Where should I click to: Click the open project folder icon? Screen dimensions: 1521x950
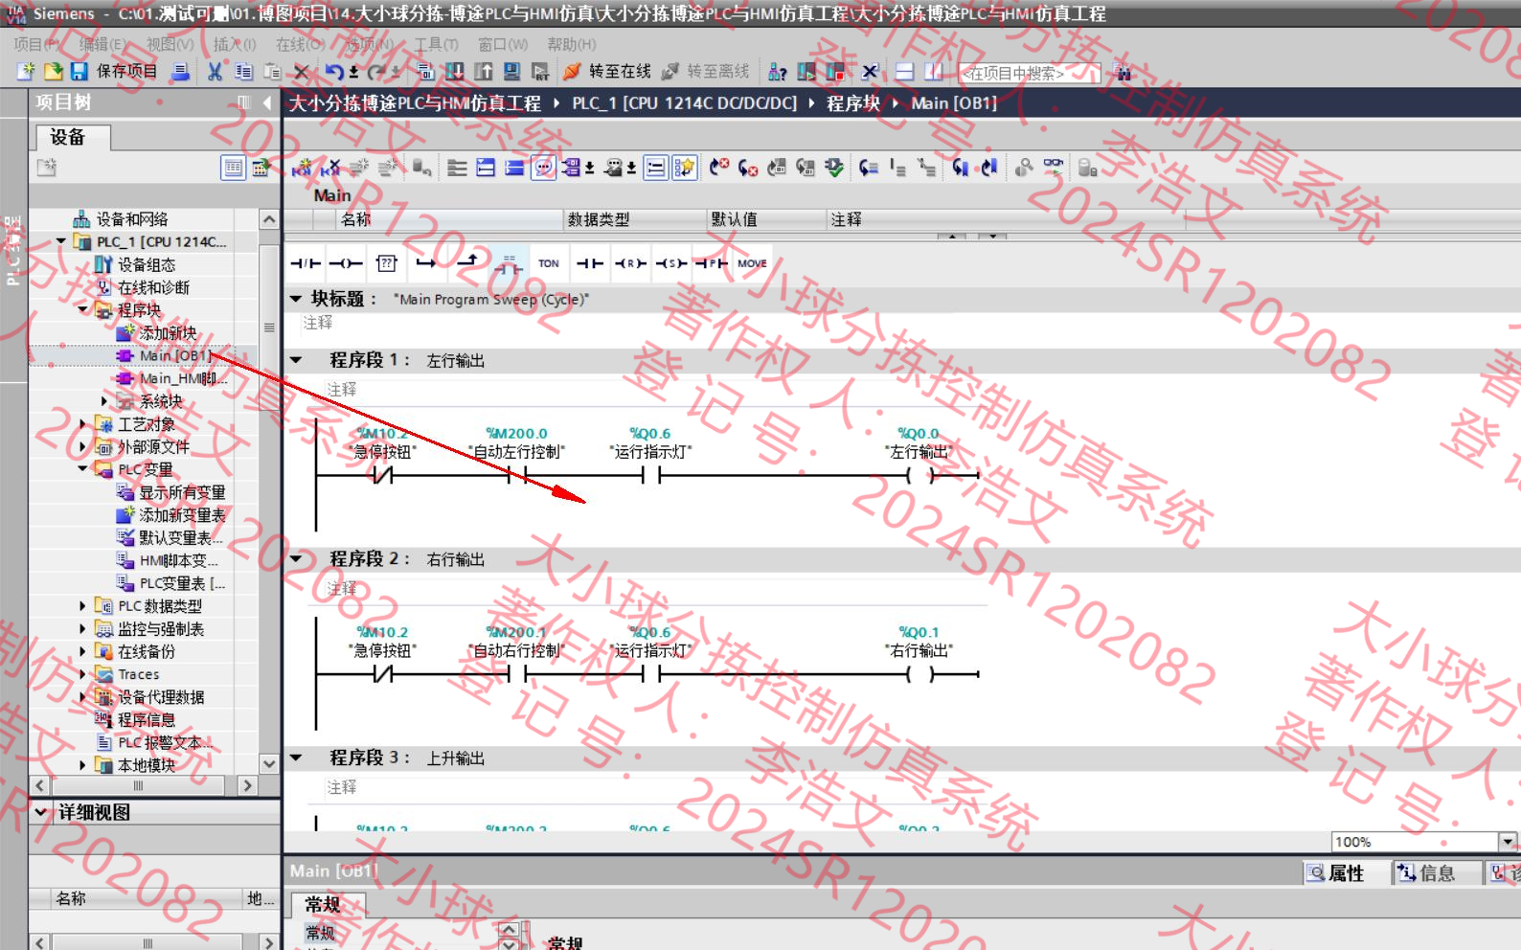click(54, 72)
